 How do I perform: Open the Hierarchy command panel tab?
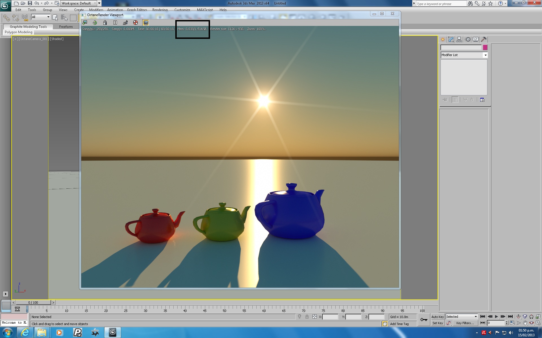[459, 39]
